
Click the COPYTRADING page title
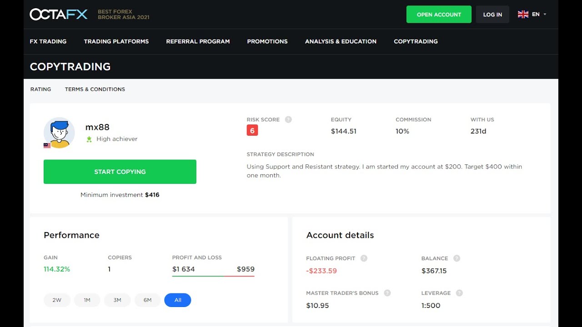click(70, 67)
